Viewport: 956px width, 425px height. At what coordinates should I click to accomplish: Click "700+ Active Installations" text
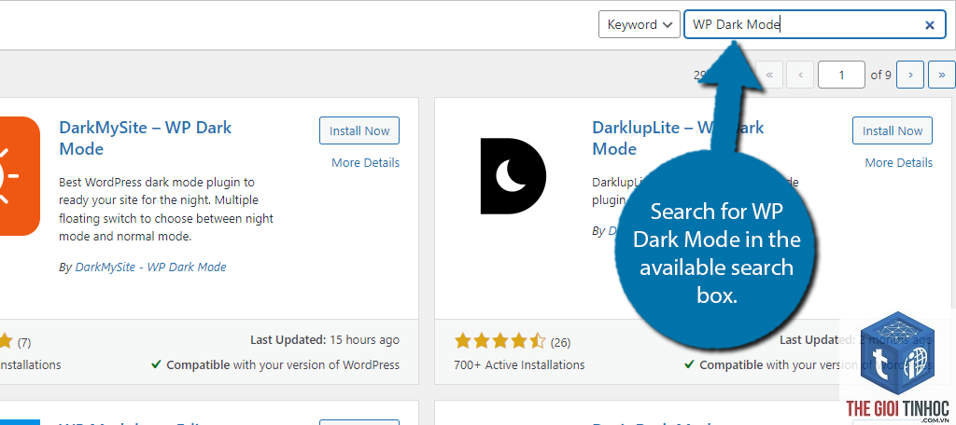(519, 364)
